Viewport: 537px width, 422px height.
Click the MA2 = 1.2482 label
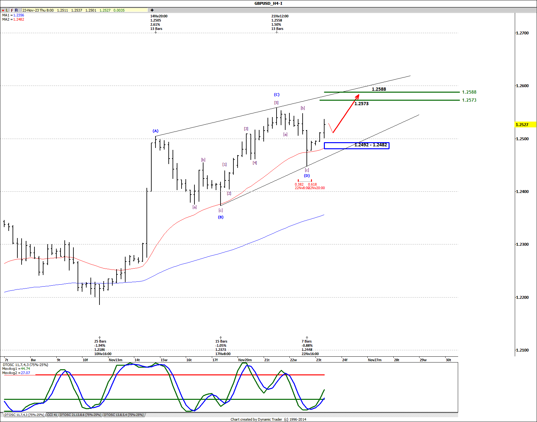click(13, 19)
